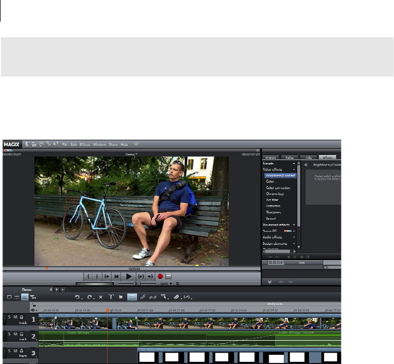Undo the last action in timeline toolbar
The height and width of the screenshot is (364, 394).
(78, 297)
